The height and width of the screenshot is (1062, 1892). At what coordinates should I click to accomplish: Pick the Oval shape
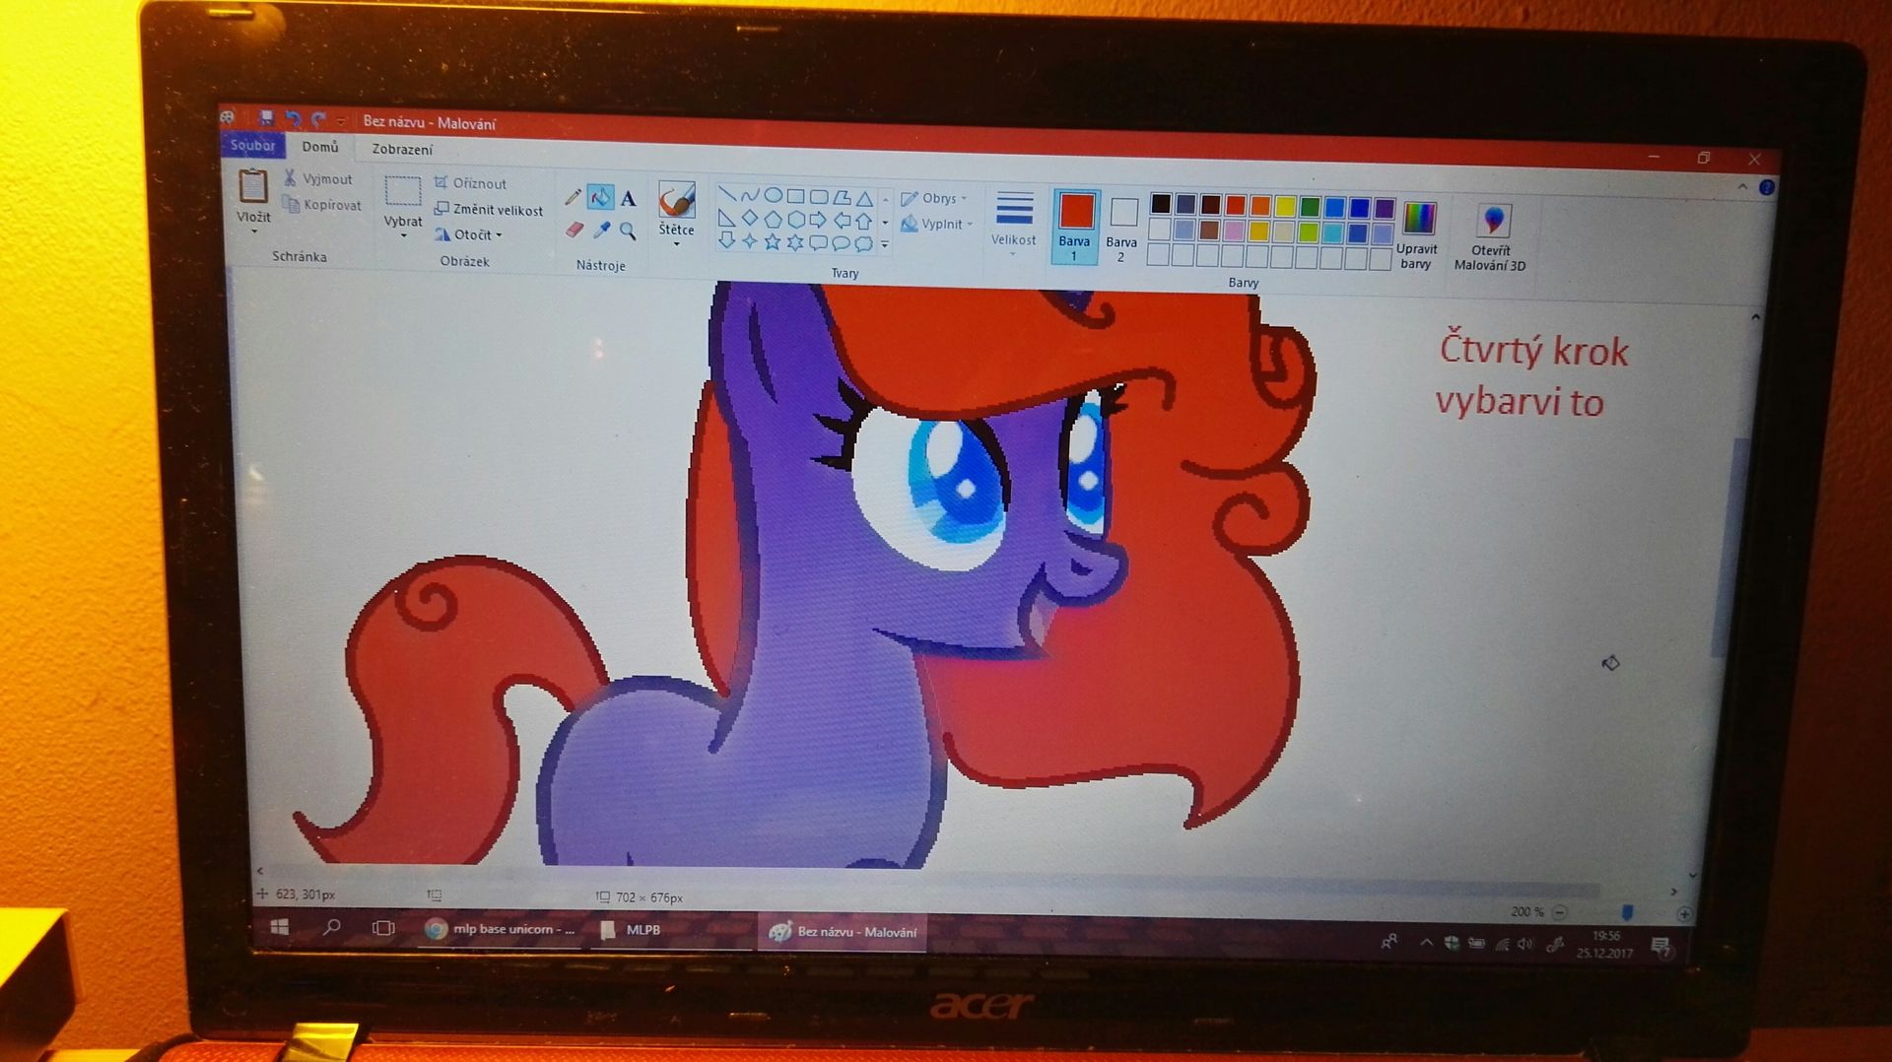pyautogui.click(x=773, y=195)
